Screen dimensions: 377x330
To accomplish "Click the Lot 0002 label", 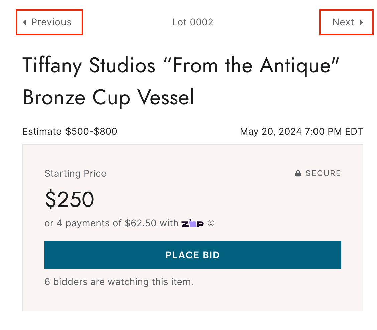I will click(x=193, y=22).
